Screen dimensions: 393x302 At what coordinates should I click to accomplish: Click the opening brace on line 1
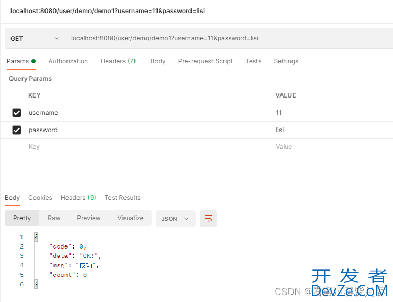(x=36, y=237)
